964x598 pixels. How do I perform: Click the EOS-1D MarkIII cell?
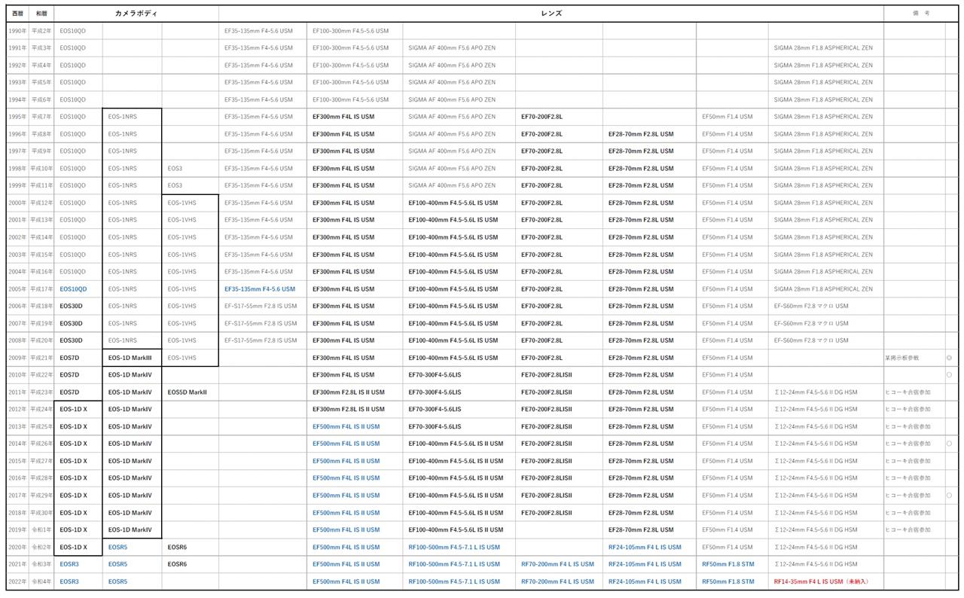[x=130, y=358]
